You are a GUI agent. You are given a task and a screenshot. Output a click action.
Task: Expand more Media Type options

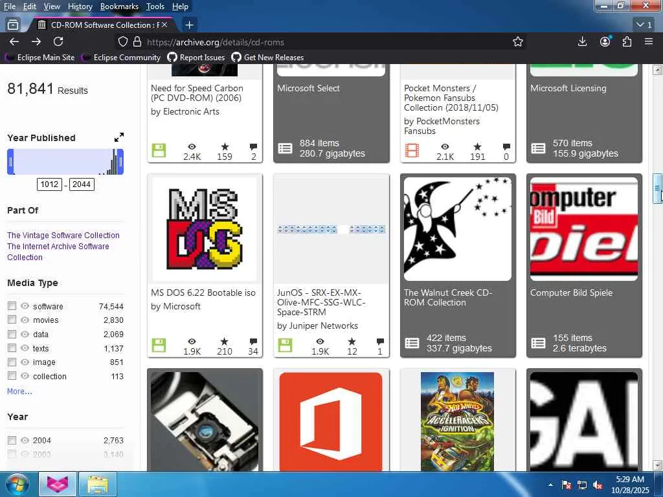click(19, 392)
